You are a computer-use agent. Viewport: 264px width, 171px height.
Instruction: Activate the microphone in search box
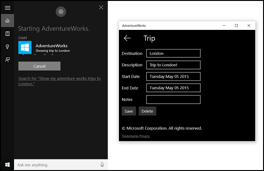102,164
